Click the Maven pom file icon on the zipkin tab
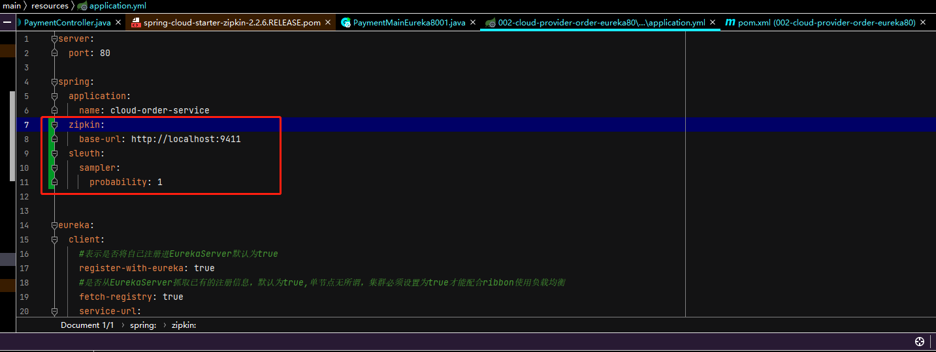The width and height of the screenshot is (936, 352). pyautogui.click(x=136, y=22)
